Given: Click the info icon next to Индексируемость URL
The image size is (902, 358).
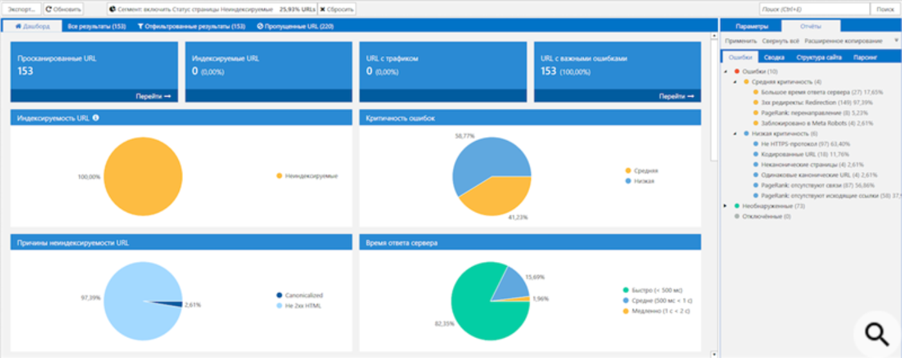Looking at the screenshot, I should click(96, 118).
